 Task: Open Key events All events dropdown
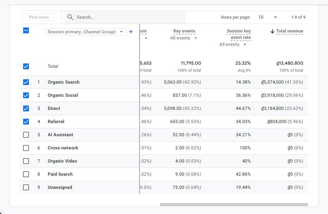coord(184,38)
